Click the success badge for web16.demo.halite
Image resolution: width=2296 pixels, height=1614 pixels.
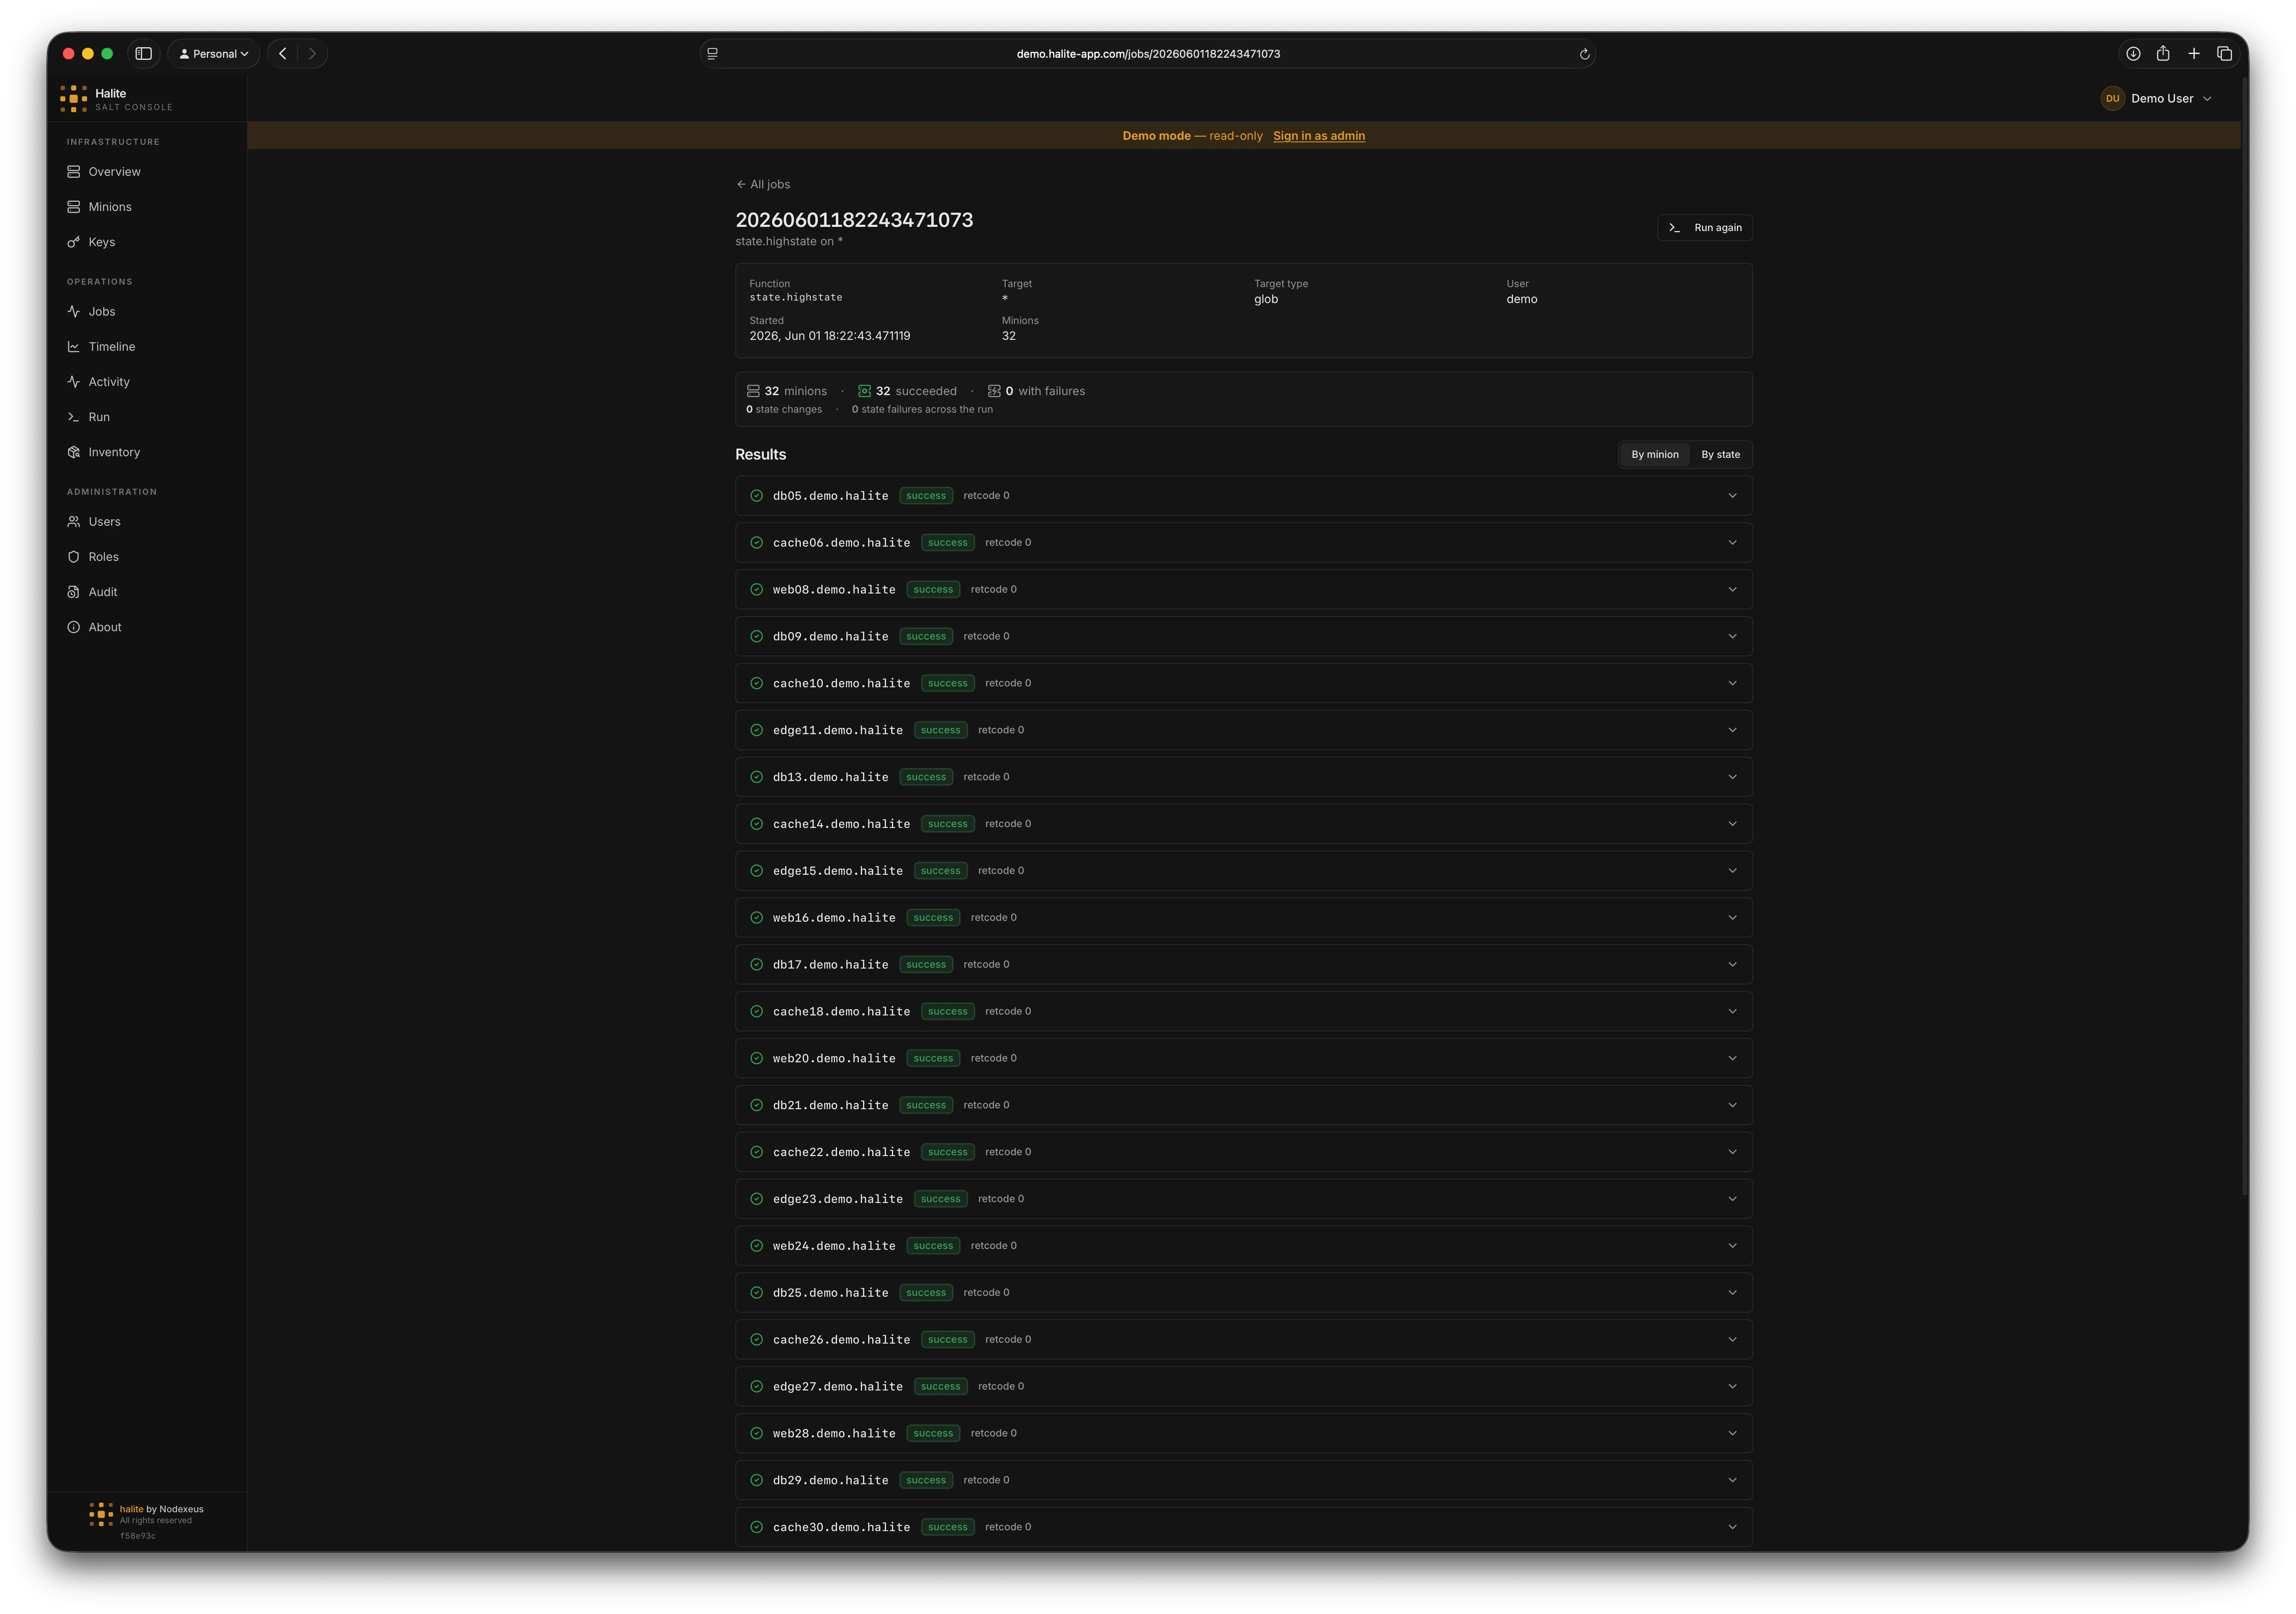tap(933, 918)
